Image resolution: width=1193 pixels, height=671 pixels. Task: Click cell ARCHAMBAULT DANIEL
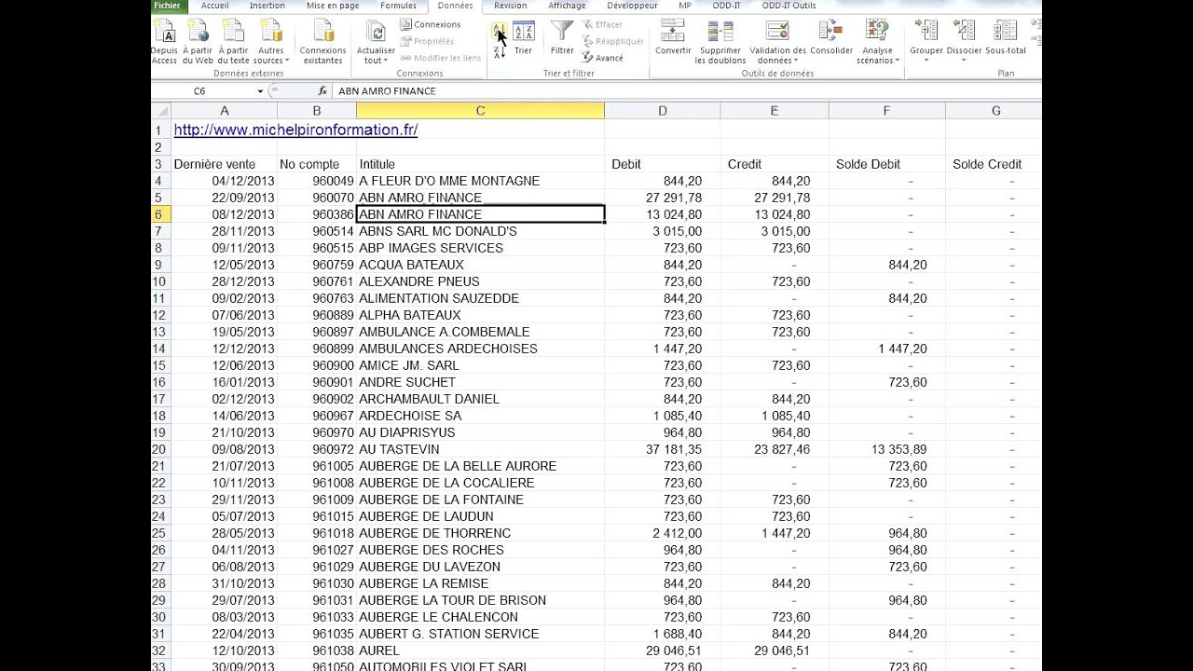(x=480, y=399)
